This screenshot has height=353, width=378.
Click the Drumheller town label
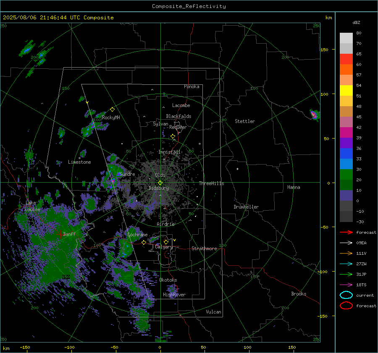(246, 207)
